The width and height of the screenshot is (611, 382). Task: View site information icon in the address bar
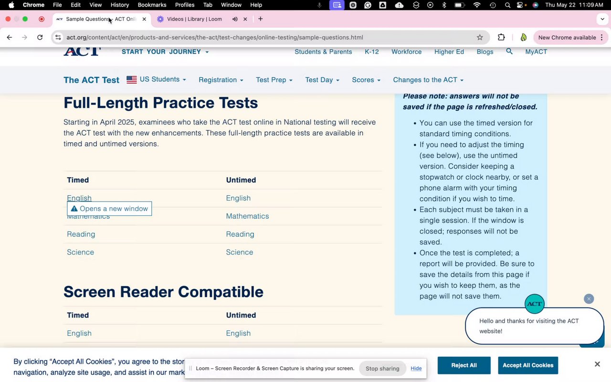click(x=58, y=37)
